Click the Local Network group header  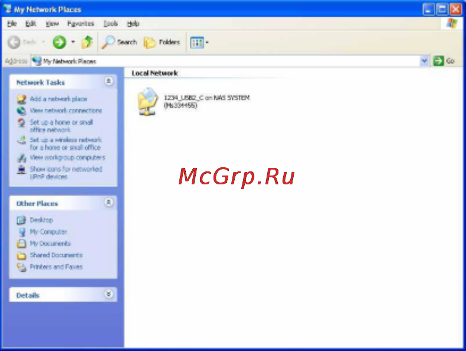(x=155, y=73)
